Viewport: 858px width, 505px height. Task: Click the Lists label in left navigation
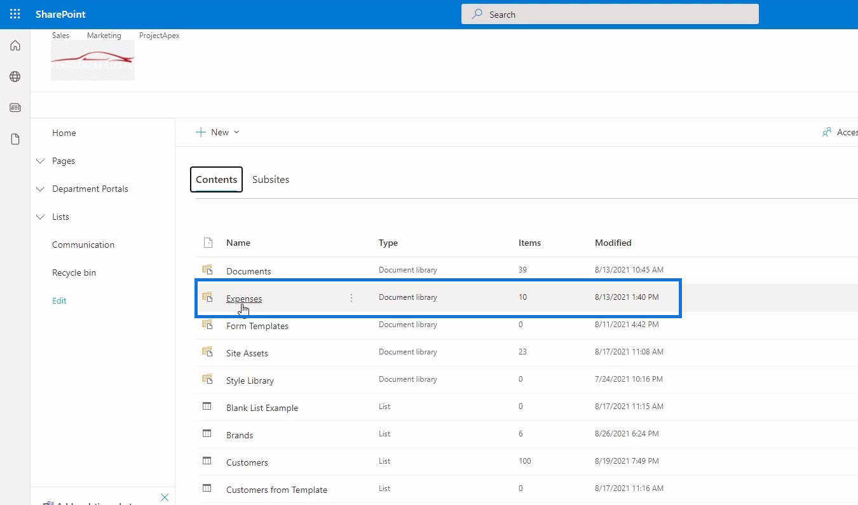point(60,217)
